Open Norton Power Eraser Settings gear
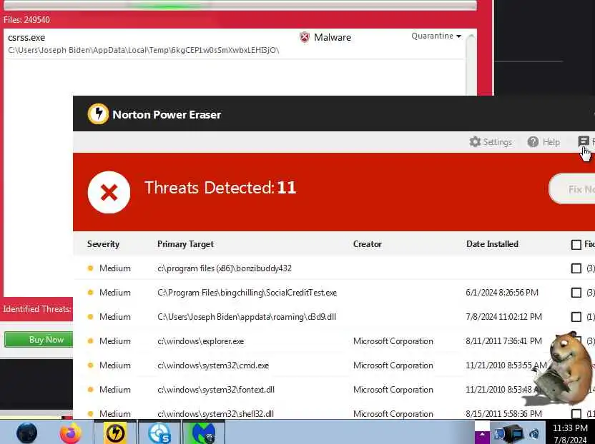This screenshot has height=444, width=595. tap(475, 141)
